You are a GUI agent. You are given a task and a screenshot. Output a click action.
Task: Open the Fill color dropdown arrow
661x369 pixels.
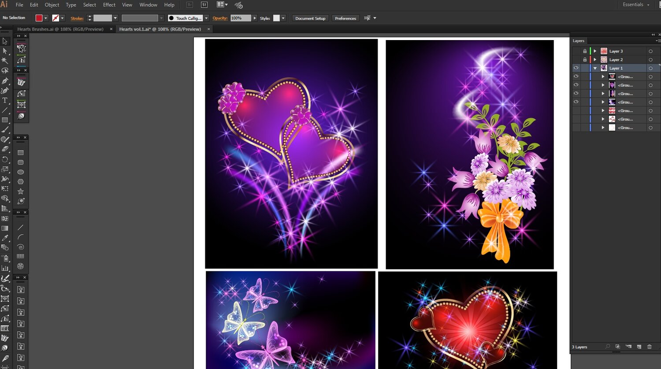point(46,18)
